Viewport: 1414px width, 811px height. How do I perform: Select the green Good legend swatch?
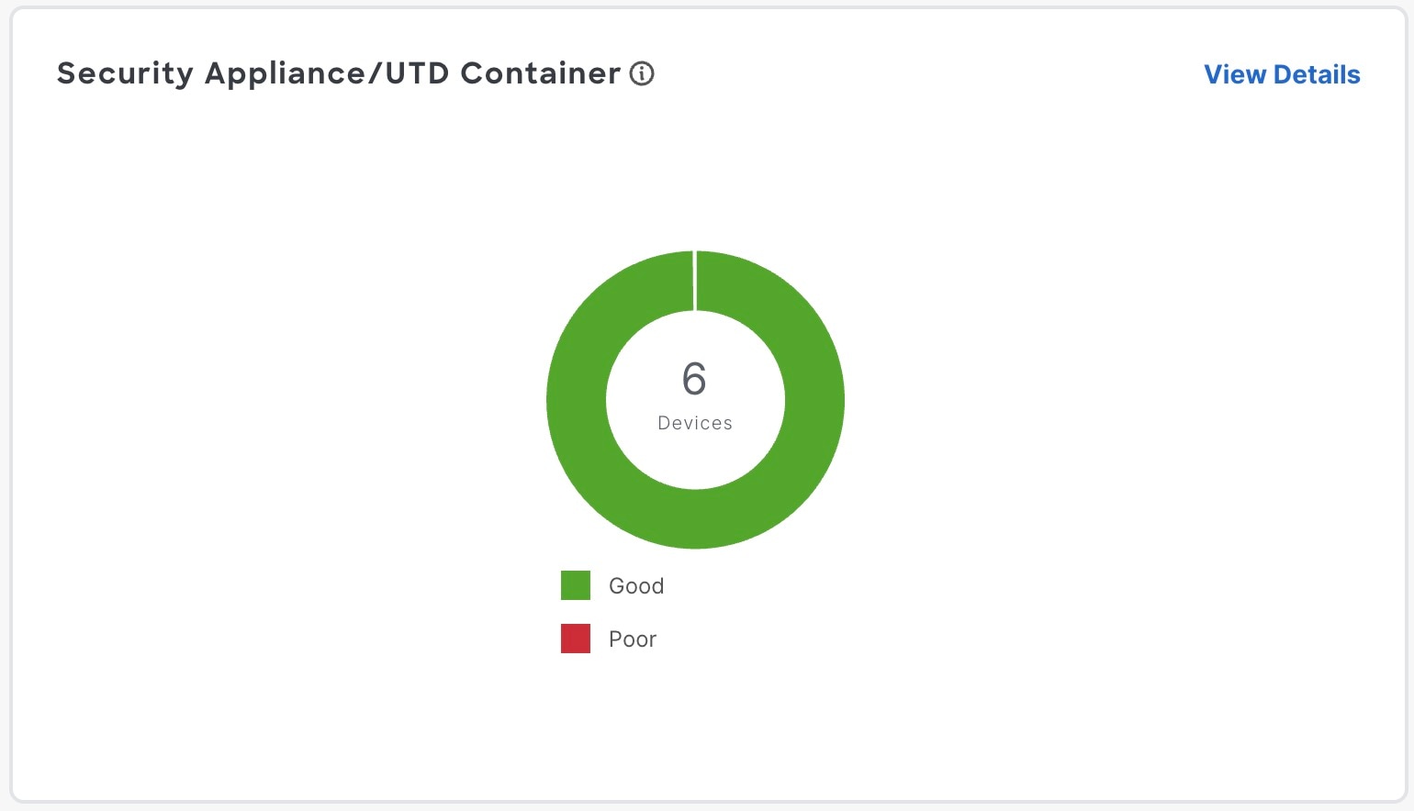click(x=576, y=585)
